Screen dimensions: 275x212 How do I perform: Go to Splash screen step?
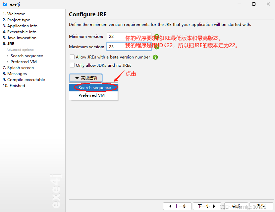(x=18, y=67)
